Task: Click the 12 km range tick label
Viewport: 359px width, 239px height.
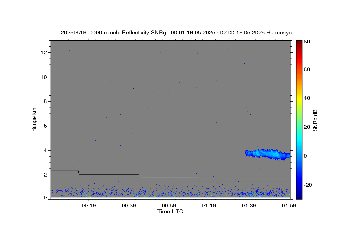Action: pyautogui.click(x=45, y=53)
